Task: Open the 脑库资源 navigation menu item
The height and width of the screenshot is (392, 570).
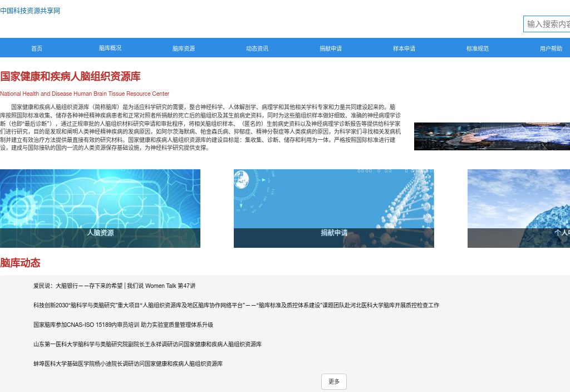Action: pos(183,48)
